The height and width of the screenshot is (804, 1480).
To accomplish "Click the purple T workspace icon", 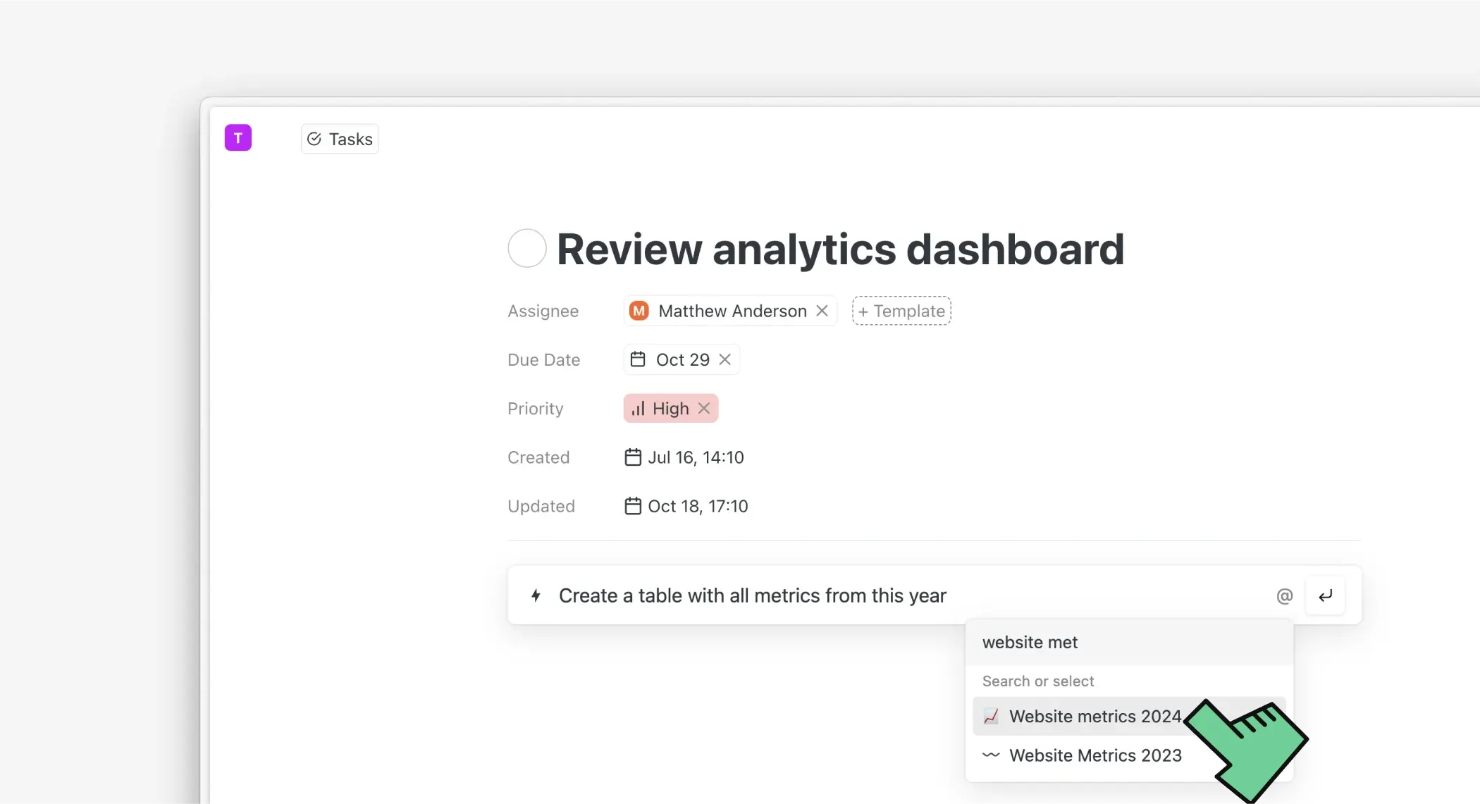I will pos(238,137).
